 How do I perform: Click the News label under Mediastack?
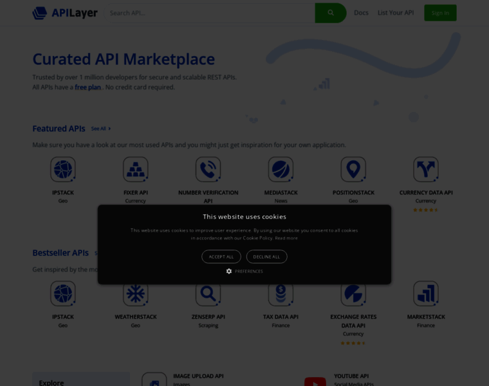[281, 201]
